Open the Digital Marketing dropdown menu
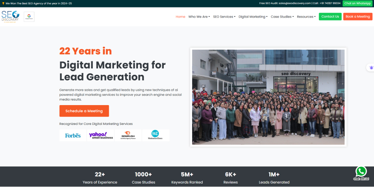 [253, 16]
